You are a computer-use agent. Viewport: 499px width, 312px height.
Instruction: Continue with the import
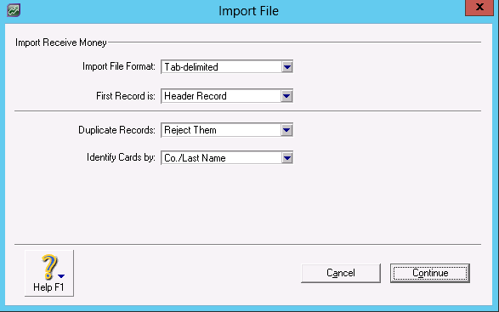click(x=430, y=273)
